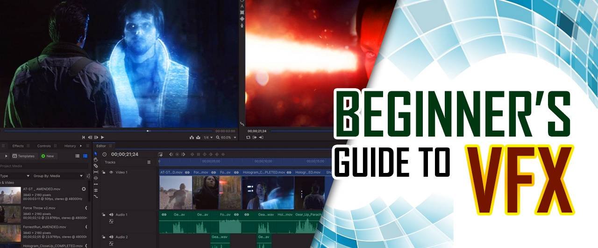Switch to the History tab

click(70, 146)
